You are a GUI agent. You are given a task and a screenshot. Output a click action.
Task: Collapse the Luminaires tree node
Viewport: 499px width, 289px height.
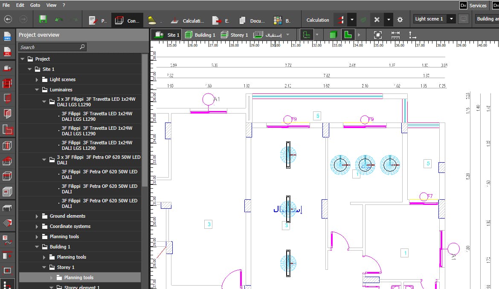point(37,90)
